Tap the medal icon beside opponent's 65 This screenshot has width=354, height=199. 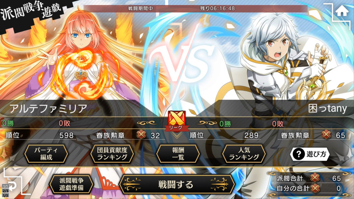[326, 135]
